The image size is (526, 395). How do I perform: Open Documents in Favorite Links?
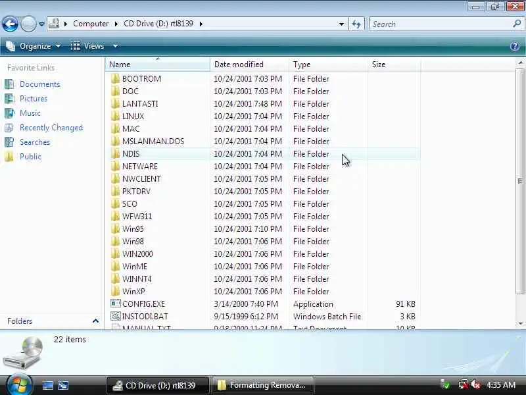tap(39, 84)
